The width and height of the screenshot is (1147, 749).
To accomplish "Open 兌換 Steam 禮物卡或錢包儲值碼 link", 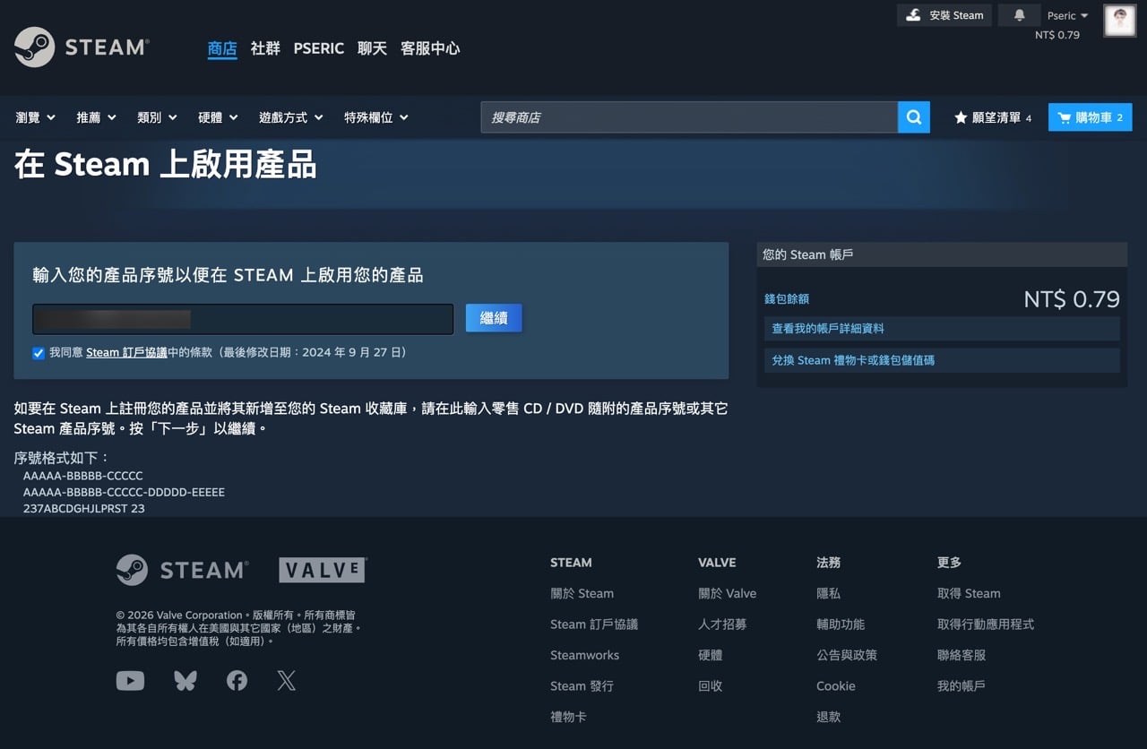I will pos(942,360).
